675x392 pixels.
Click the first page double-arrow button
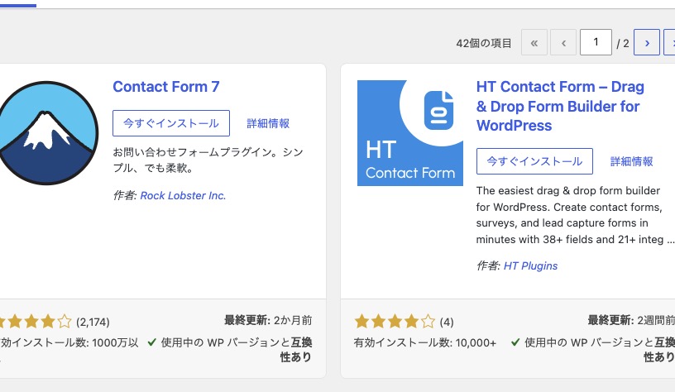pos(534,42)
